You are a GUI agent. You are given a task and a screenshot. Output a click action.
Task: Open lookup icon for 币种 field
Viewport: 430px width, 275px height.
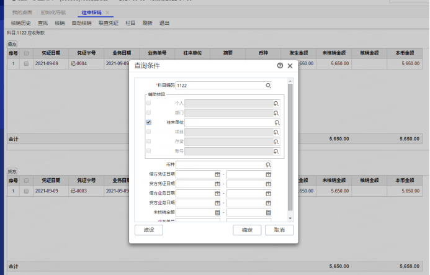tap(268, 165)
